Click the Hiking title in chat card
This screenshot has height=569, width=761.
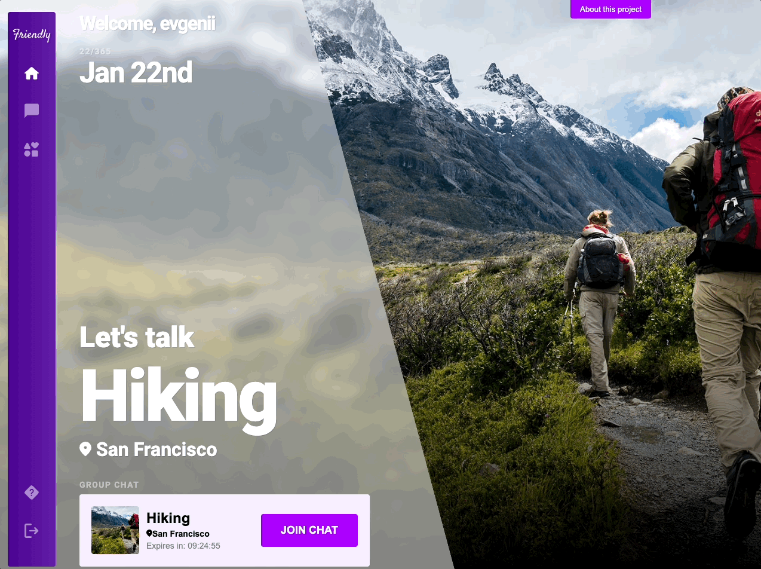click(168, 518)
